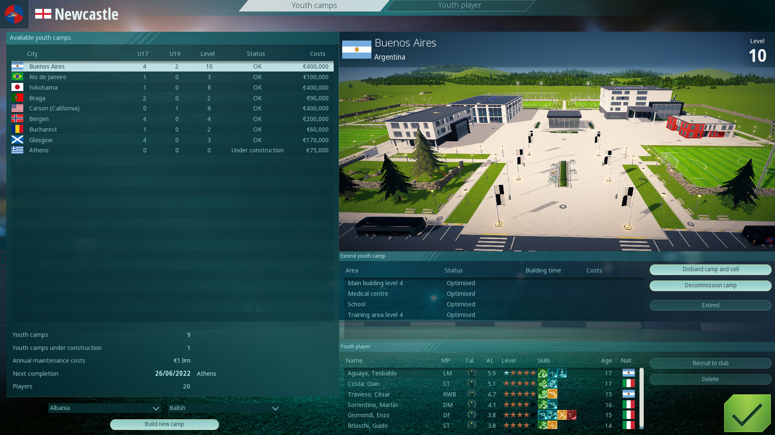The height and width of the screenshot is (435, 775).
Task: Click Aguayo's first green skill icon
Action: 543,373
